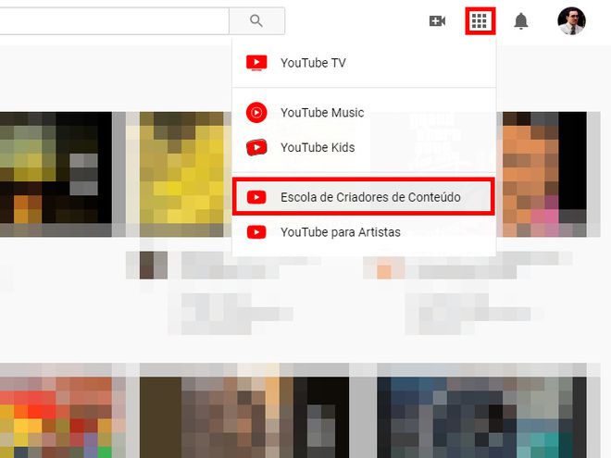Click the magnifier search button
The width and height of the screenshot is (611, 458).
[x=256, y=20]
